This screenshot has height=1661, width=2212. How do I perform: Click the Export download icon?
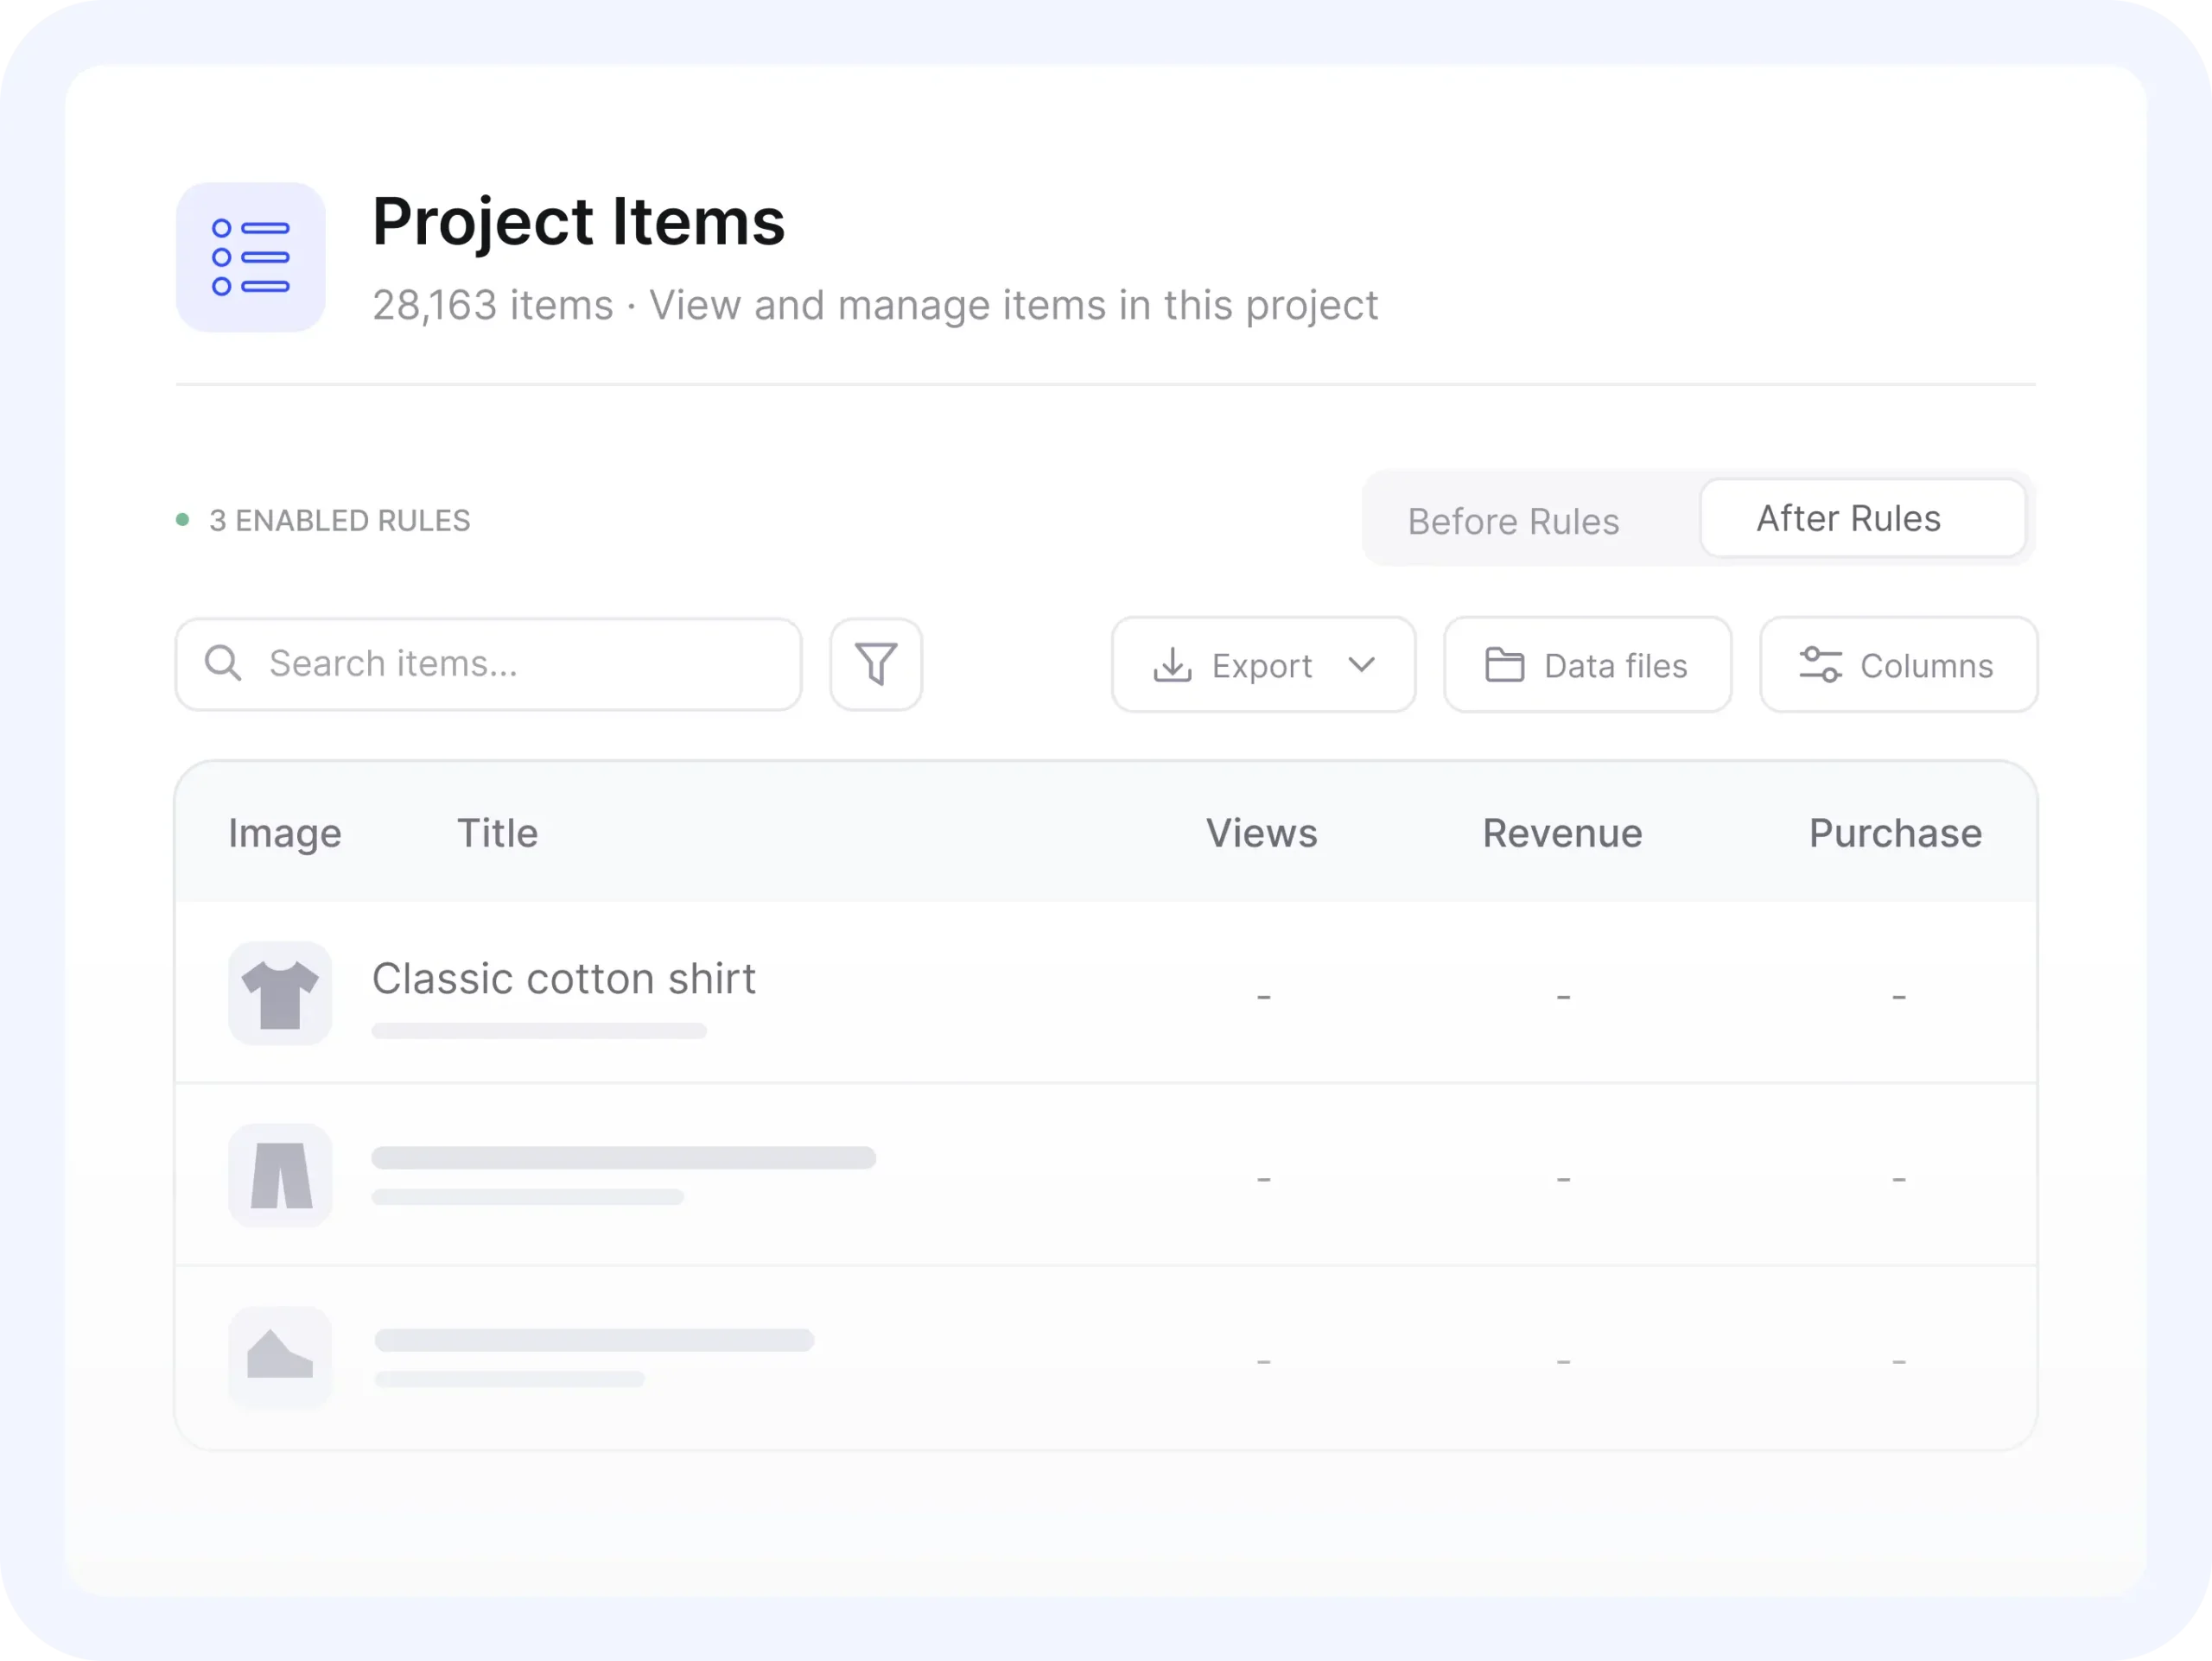tap(1172, 664)
